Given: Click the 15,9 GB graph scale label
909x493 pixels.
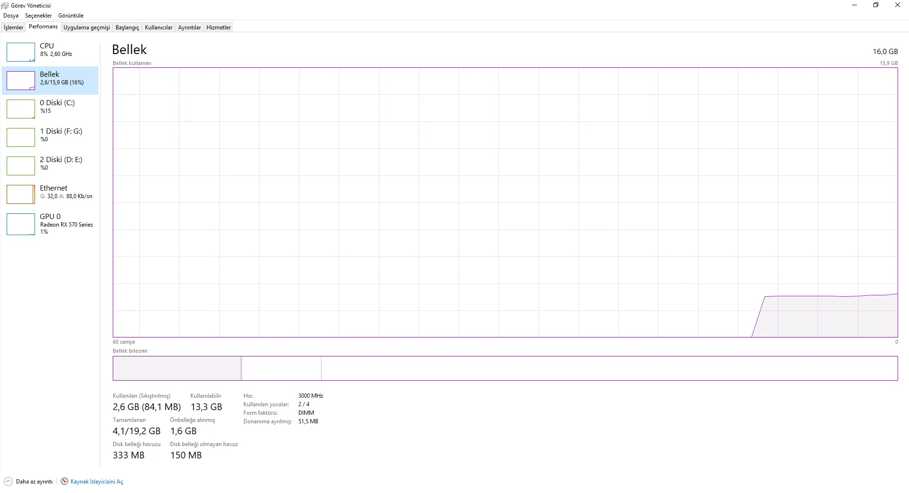Looking at the screenshot, I should coord(889,63).
